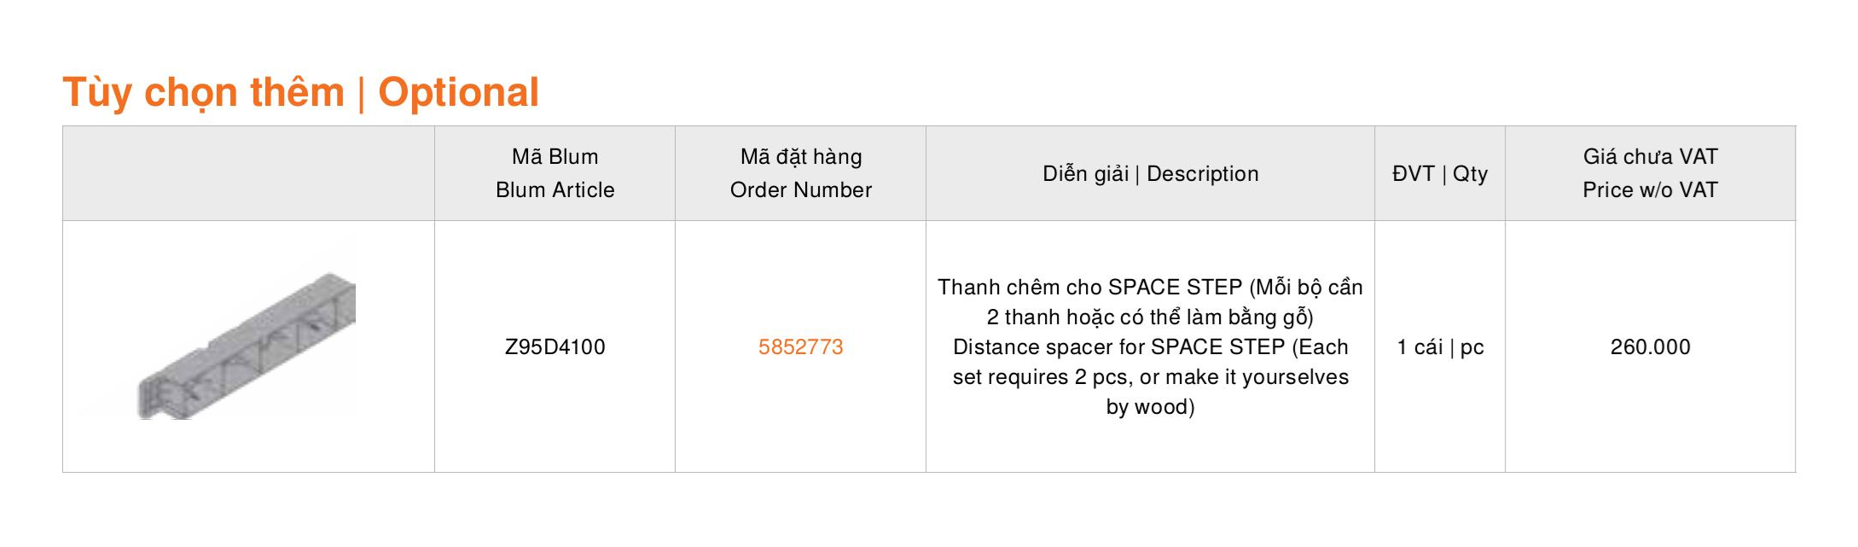Click the Price w/o VAT header text
1858x547 pixels.
coord(1650,190)
